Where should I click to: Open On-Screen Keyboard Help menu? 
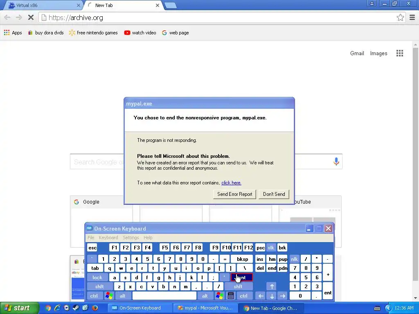148,238
